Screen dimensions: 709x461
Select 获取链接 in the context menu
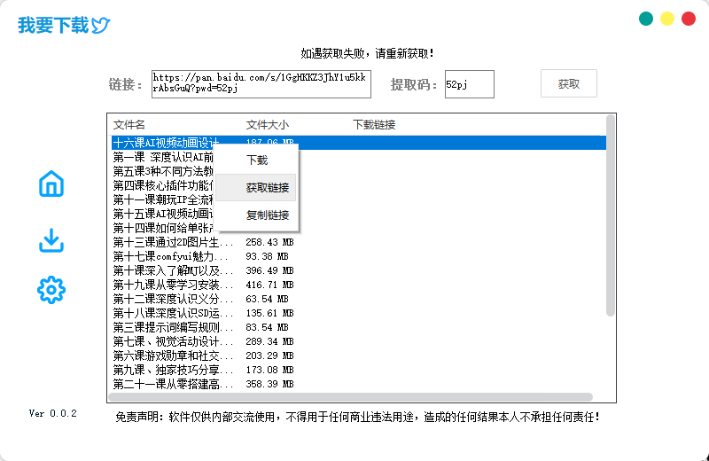(x=267, y=188)
